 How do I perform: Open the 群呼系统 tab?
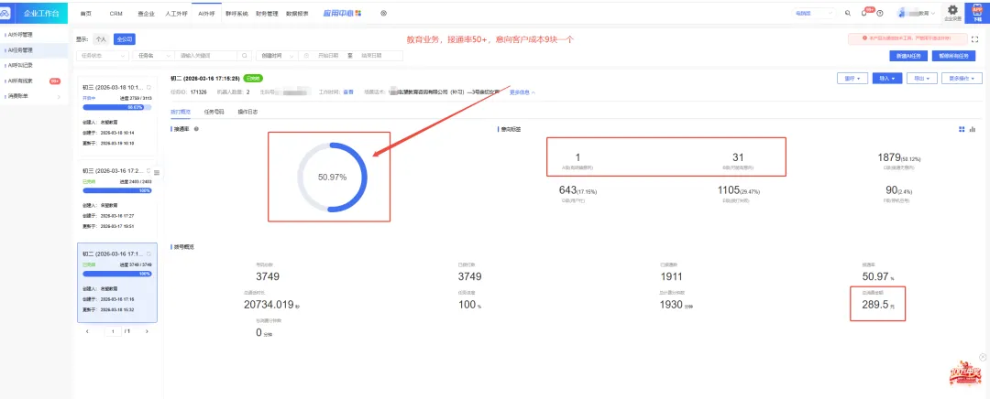[236, 13]
